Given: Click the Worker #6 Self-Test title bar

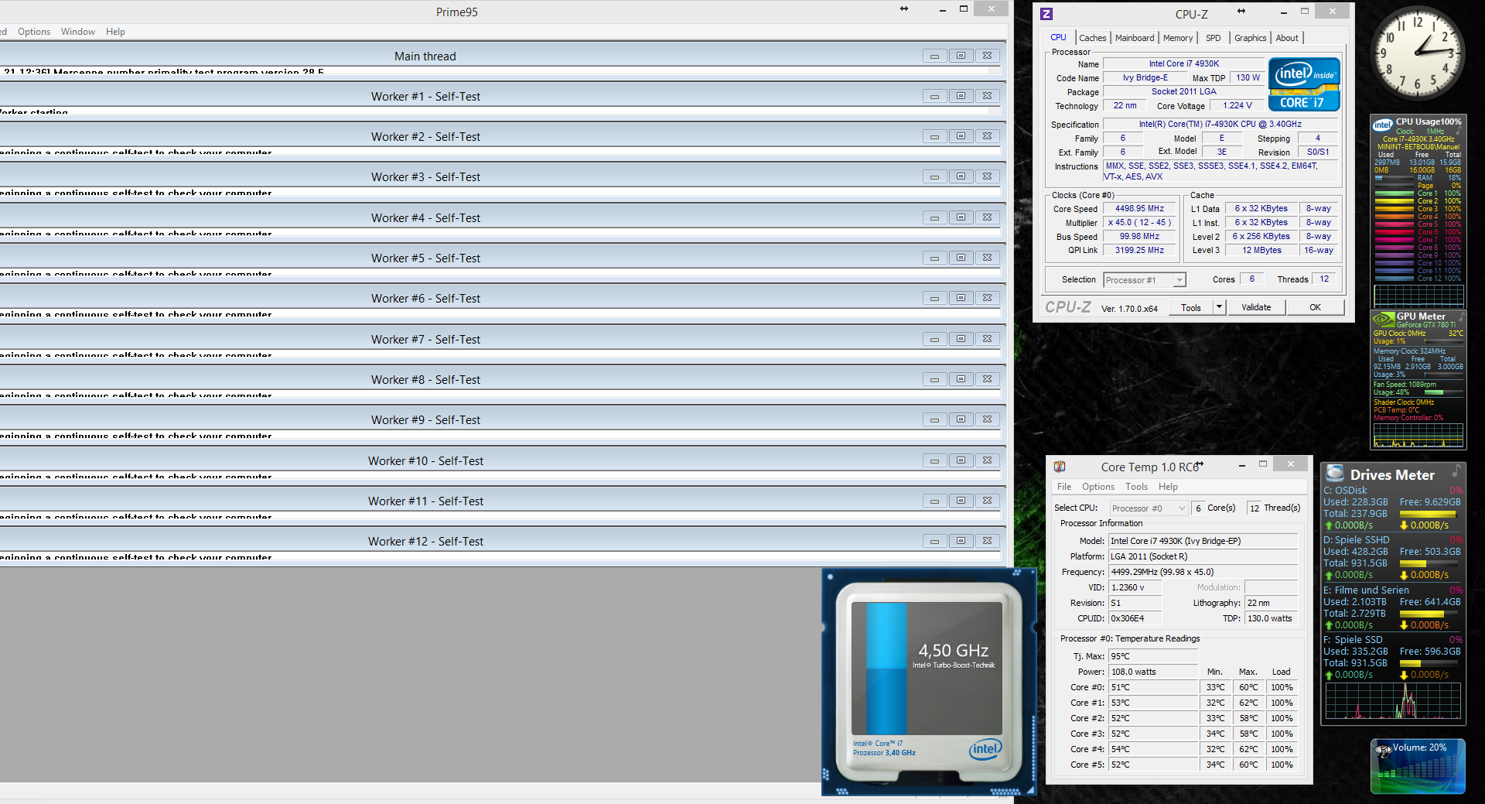Looking at the screenshot, I should [425, 298].
